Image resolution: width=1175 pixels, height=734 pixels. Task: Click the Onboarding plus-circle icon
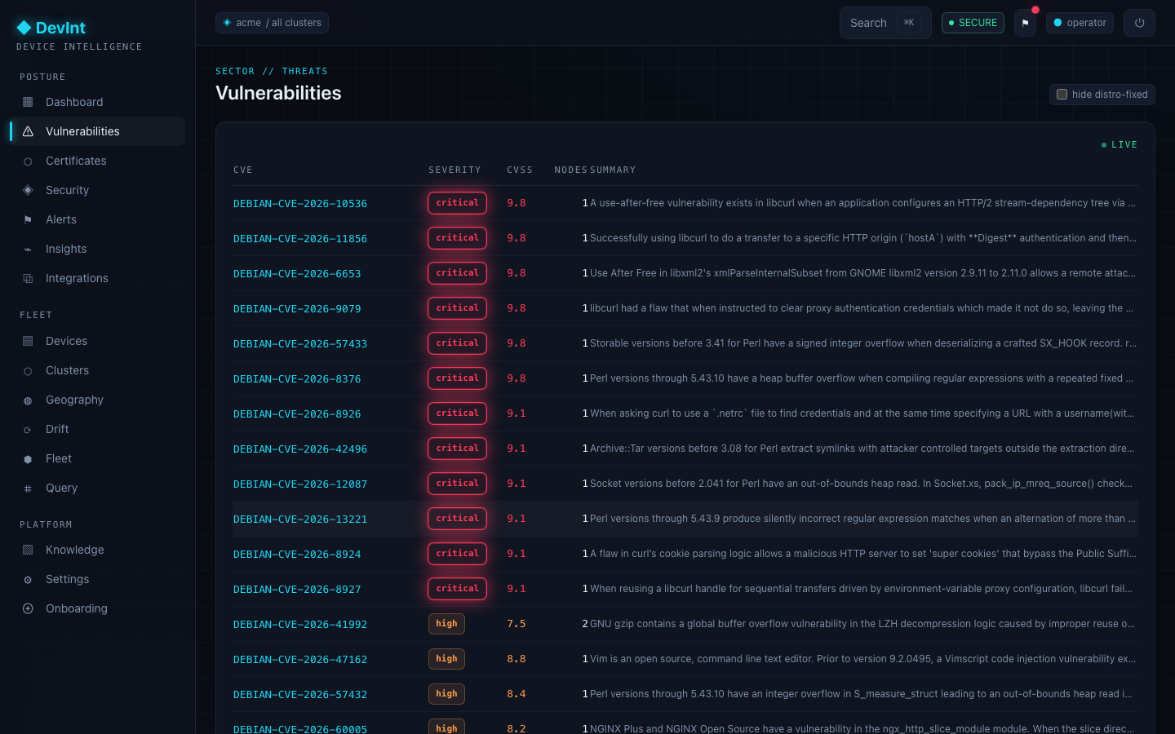[28, 608]
